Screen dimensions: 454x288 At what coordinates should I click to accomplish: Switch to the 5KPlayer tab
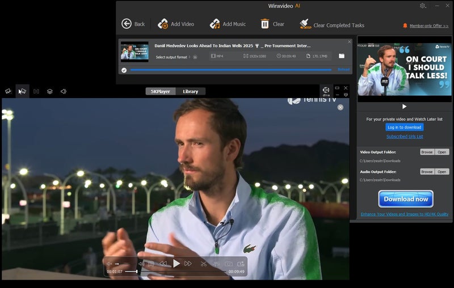click(x=161, y=91)
